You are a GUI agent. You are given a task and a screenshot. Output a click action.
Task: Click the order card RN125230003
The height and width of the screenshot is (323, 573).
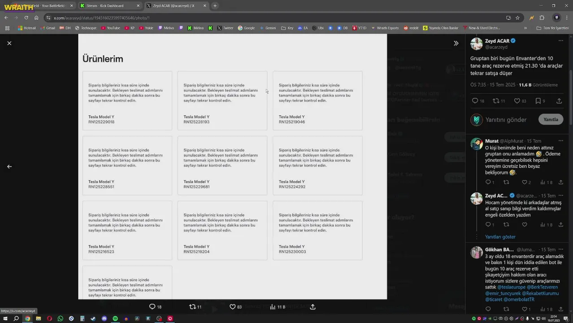click(317, 231)
